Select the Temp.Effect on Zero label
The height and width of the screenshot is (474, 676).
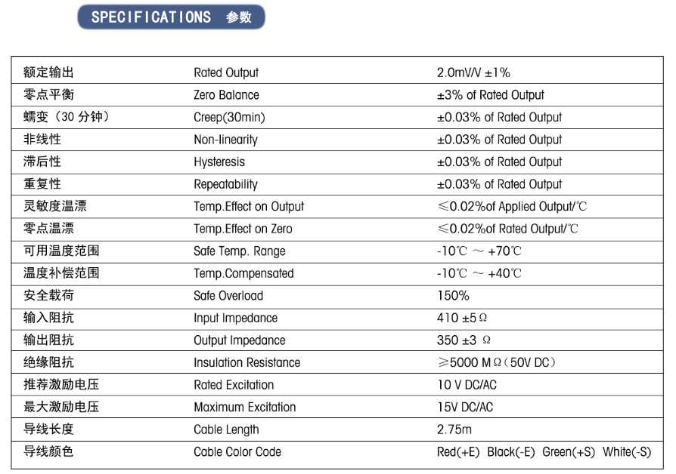point(243,229)
